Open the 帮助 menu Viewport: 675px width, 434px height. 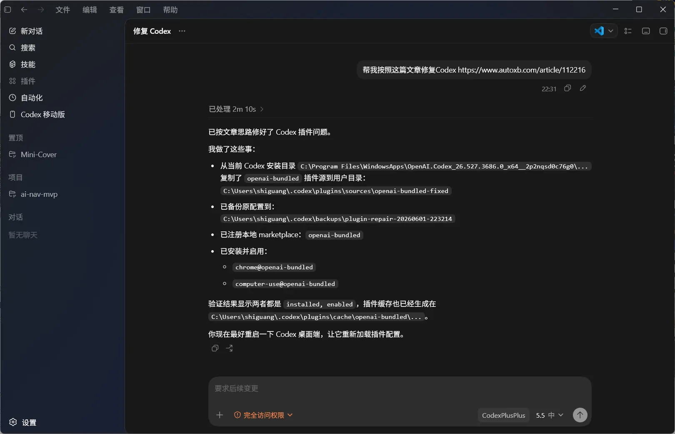pos(170,10)
